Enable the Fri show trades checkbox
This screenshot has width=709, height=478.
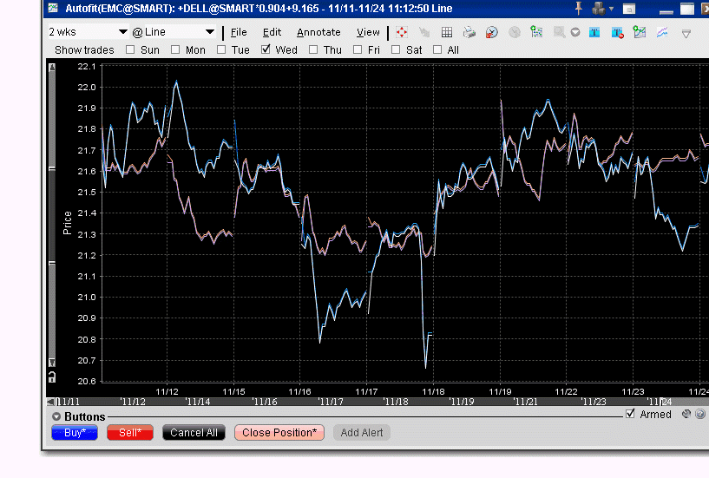[358, 49]
